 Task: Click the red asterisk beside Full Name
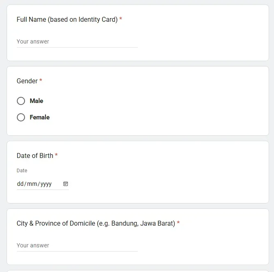(x=121, y=19)
